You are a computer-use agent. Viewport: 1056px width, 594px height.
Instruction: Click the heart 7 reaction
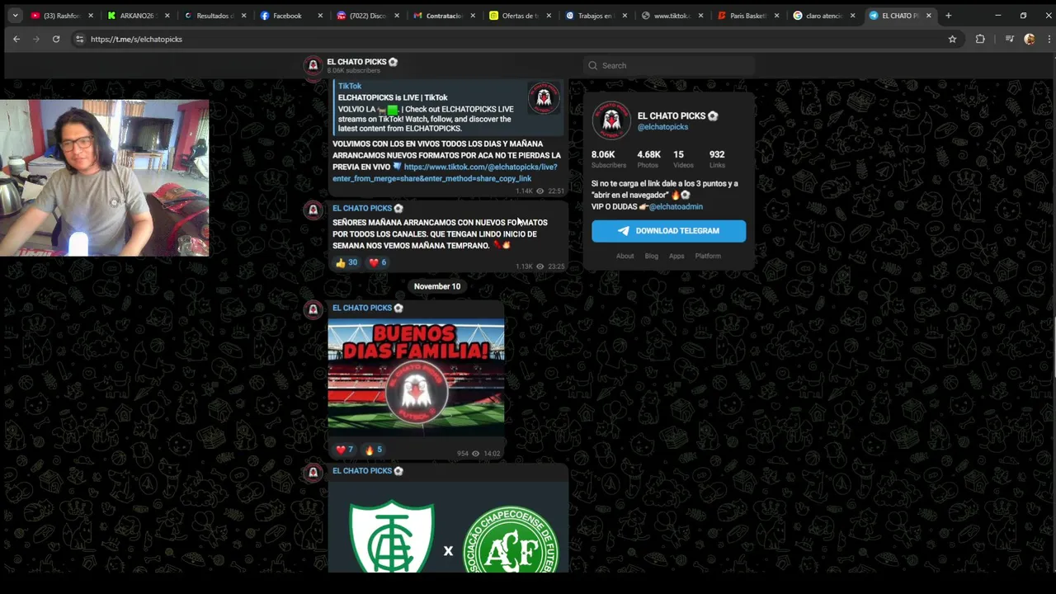click(345, 450)
